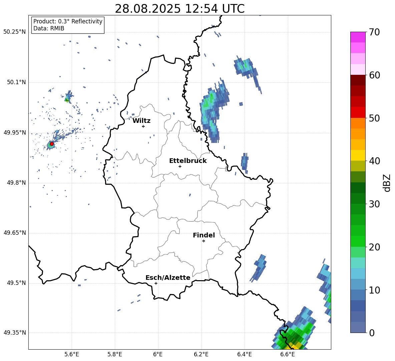Click the bright red colorbar segment above 50
The width and height of the screenshot is (395, 361).
pyautogui.click(x=358, y=112)
